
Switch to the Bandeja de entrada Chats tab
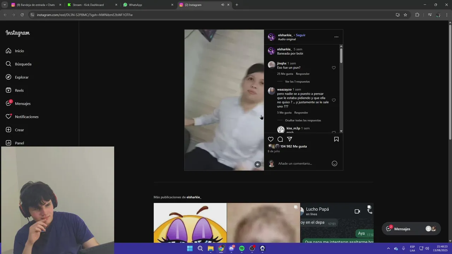pos(36,5)
